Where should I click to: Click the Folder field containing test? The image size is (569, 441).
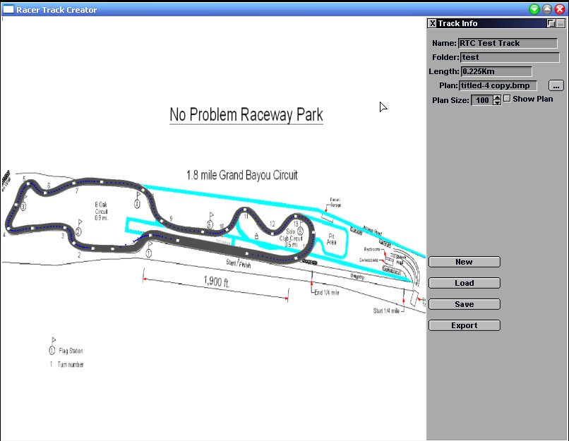coord(510,57)
